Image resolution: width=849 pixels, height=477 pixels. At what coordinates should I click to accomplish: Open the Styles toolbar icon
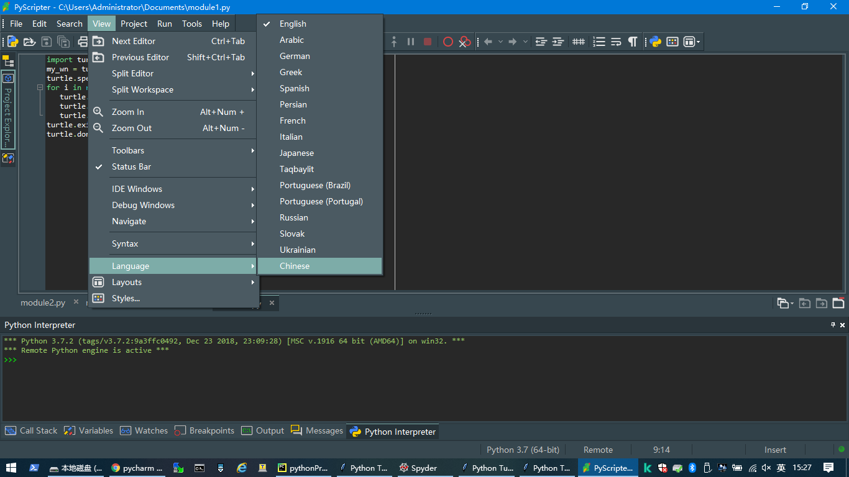[x=672, y=42]
